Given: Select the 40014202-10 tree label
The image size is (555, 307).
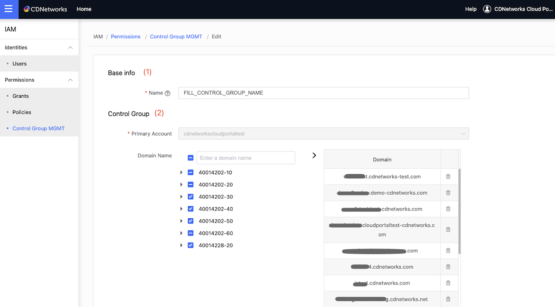Looking at the screenshot, I should point(215,173).
